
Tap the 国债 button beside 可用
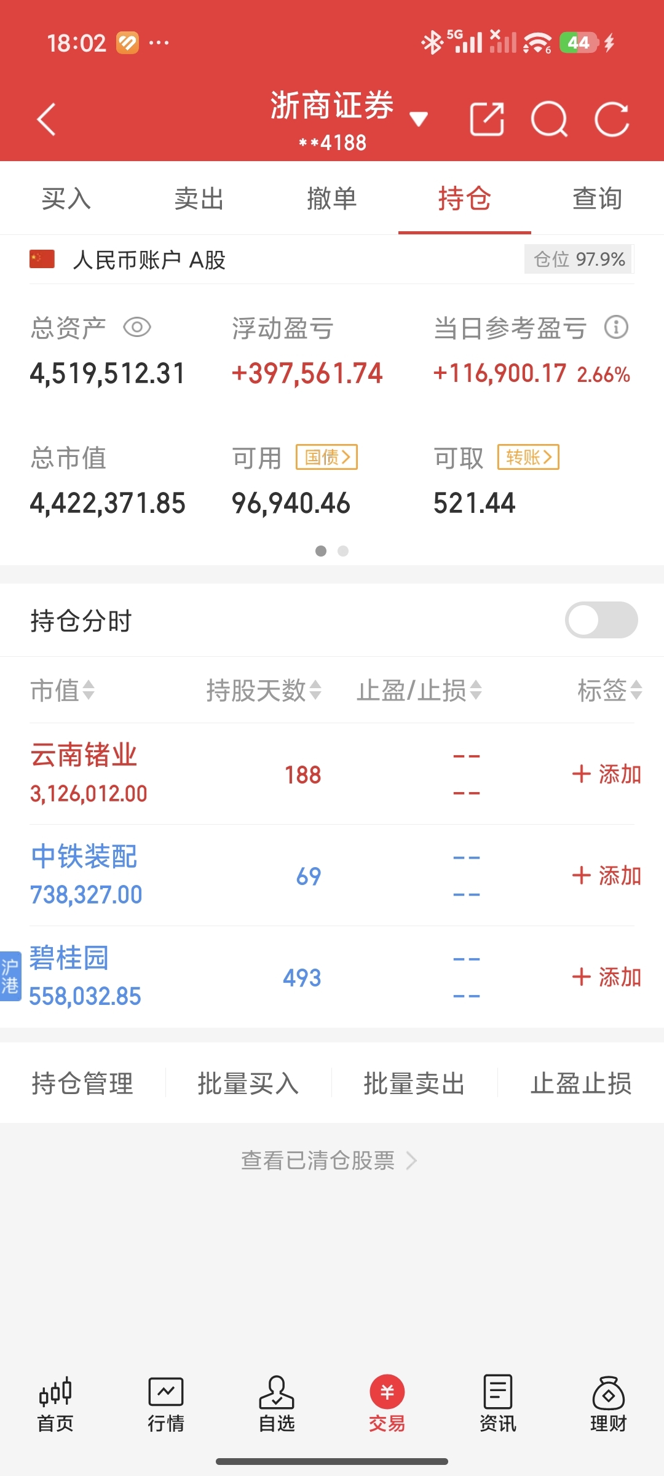pyautogui.click(x=326, y=457)
